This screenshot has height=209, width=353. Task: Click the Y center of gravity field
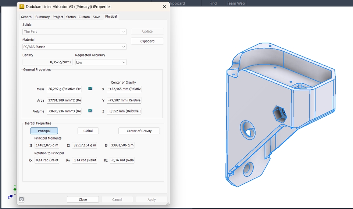click(x=124, y=100)
